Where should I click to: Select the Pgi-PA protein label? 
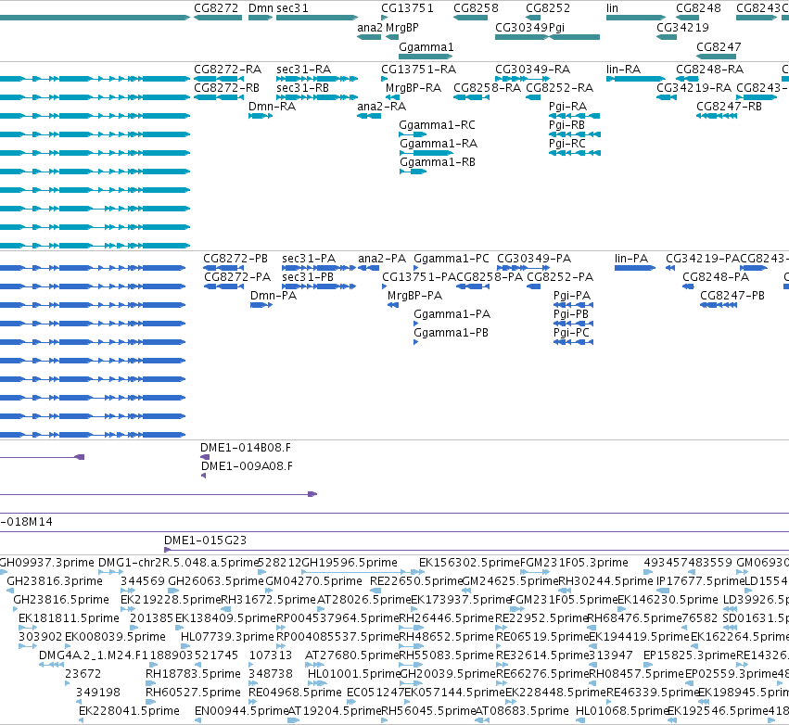pos(572,296)
